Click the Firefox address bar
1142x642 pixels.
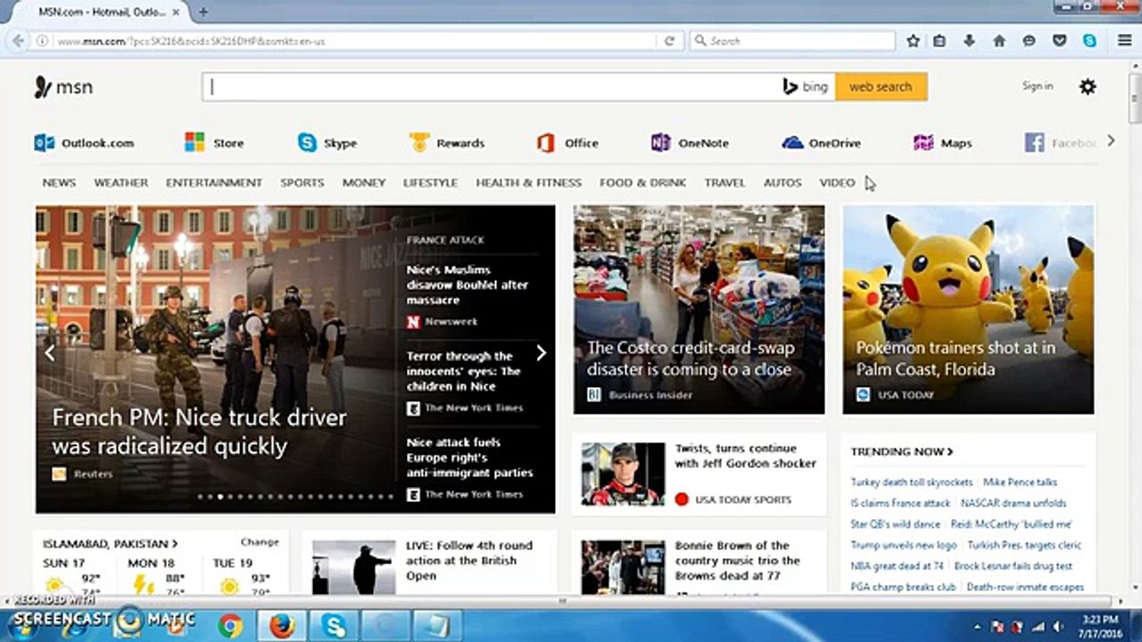pyautogui.click(x=357, y=41)
